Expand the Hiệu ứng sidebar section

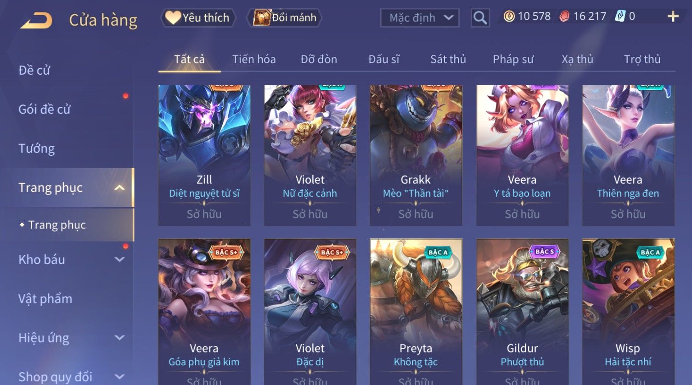[x=119, y=338]
